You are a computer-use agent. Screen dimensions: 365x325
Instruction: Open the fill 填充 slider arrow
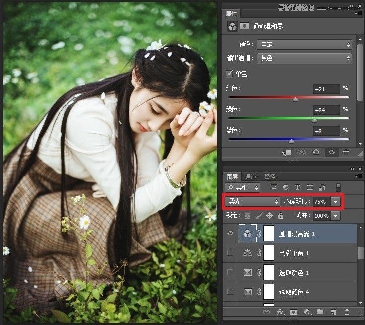click(336, 216)
